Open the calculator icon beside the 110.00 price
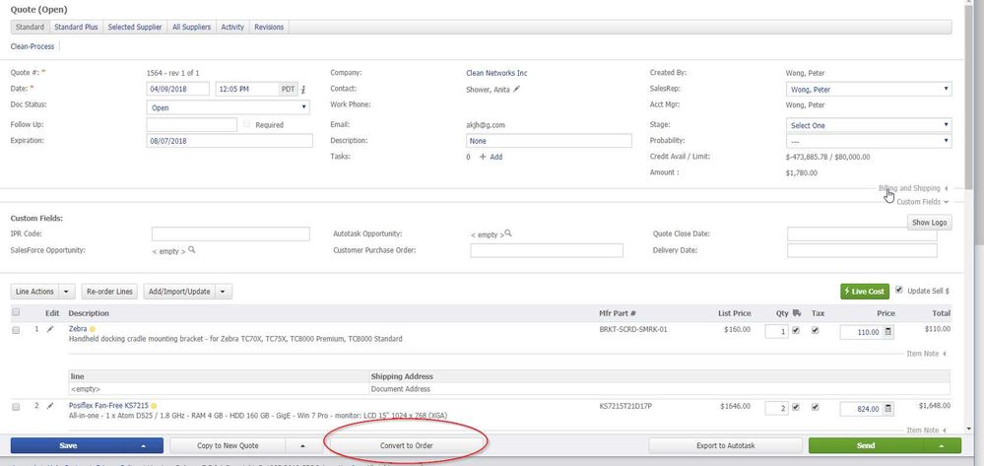 (888, 332)
